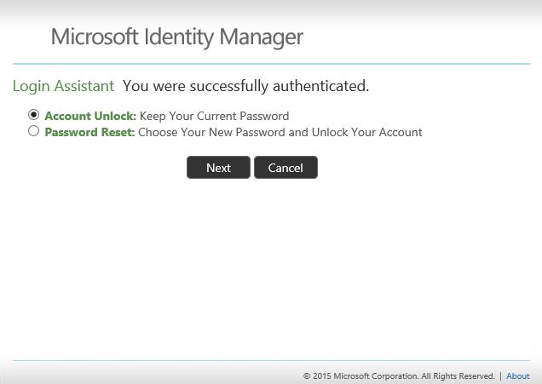Click the word Manager in the title
Screen dimensions: 542x384
pyautogui.click(x=262, y=37)
